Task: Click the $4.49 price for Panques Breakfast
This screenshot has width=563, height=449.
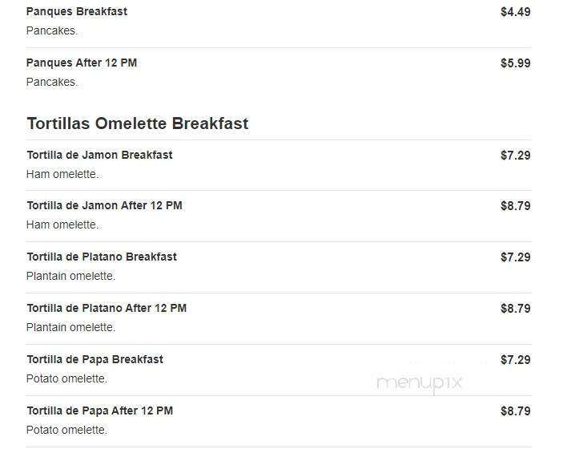Action: click(515, 12)
